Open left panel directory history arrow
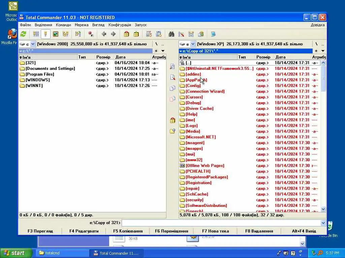Image resolution: width=345 pixels, height=258 pixels. [163, 51]
